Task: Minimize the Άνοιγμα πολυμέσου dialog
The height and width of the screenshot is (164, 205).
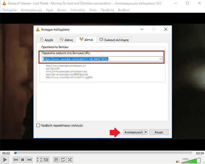Action: (x=142, y=29)
